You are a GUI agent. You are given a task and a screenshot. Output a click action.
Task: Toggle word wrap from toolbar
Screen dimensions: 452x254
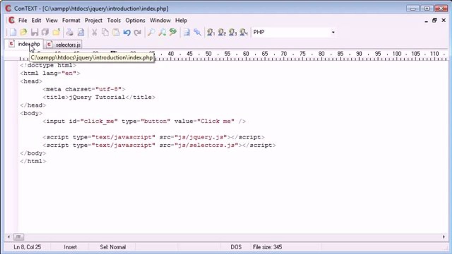point(187,32)
